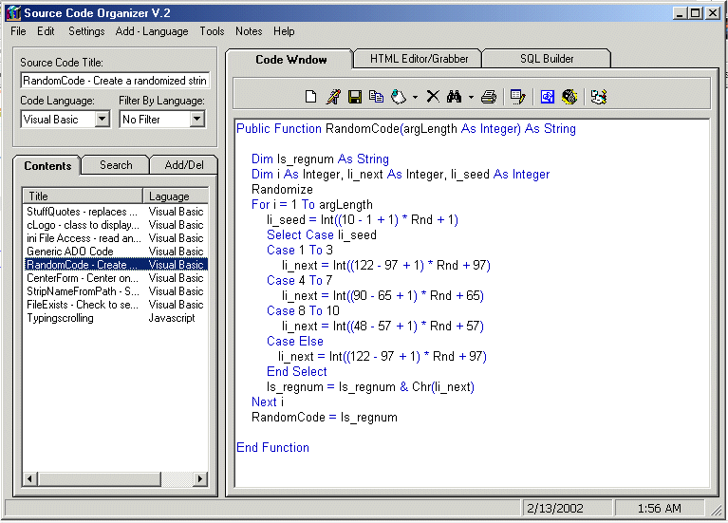Viewport: 728px width, 523px height.
Task: Click the Copy code toolbar icon
Action: [376, 96]
